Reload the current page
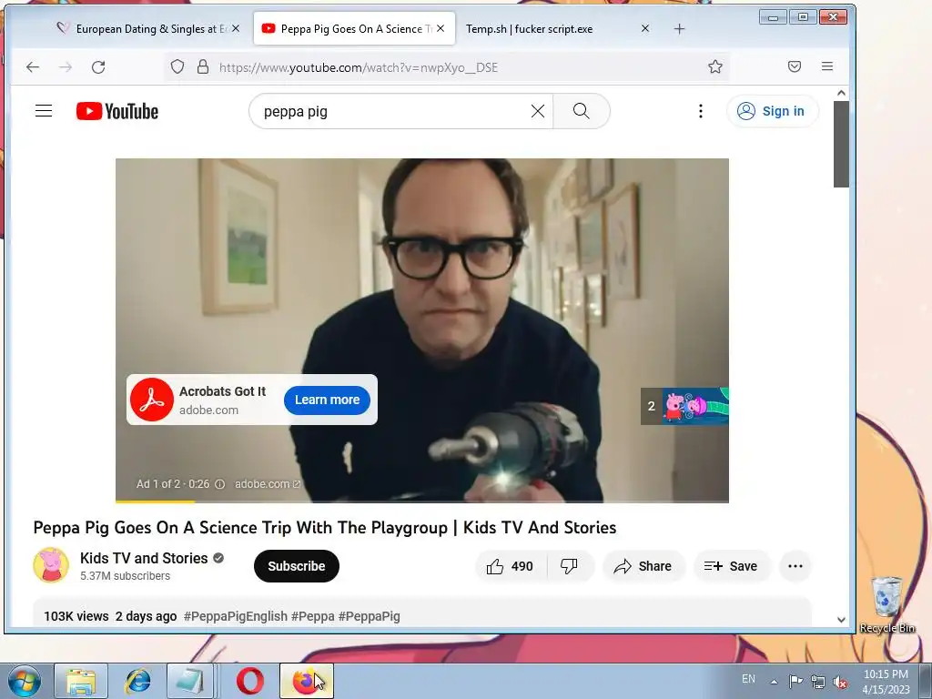Image resolution: width=932 pixels, height=699 pixels. click(x=98, y=67)
